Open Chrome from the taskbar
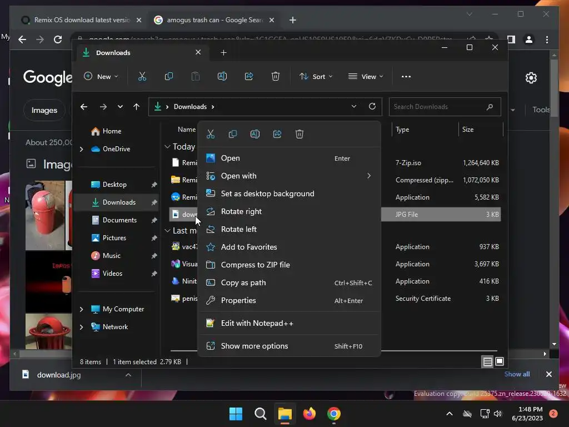569x427 pixels. pyautogui.click(x=334, y=414)
